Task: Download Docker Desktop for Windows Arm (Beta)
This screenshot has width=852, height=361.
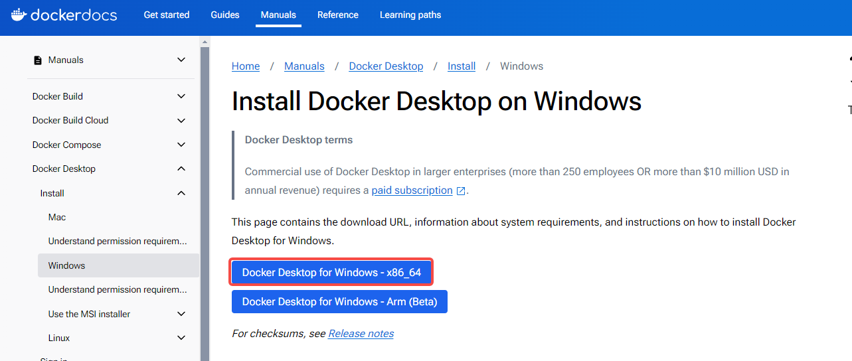Action: pyautogui.click(x=339, y=301)
